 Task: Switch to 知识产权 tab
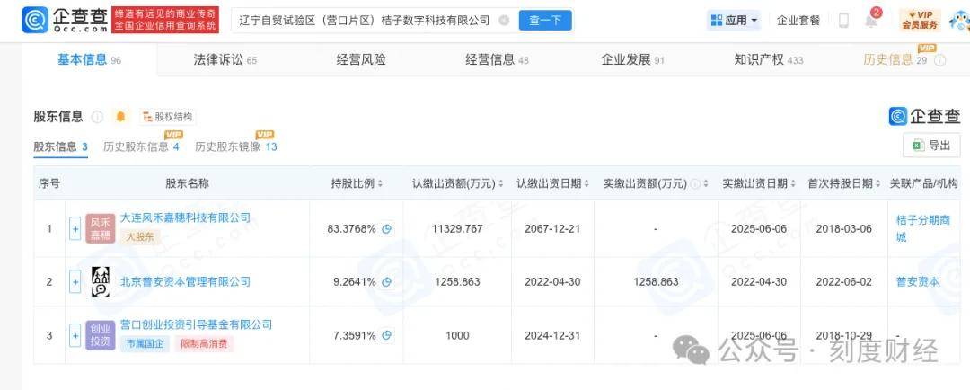coord(769,60)
